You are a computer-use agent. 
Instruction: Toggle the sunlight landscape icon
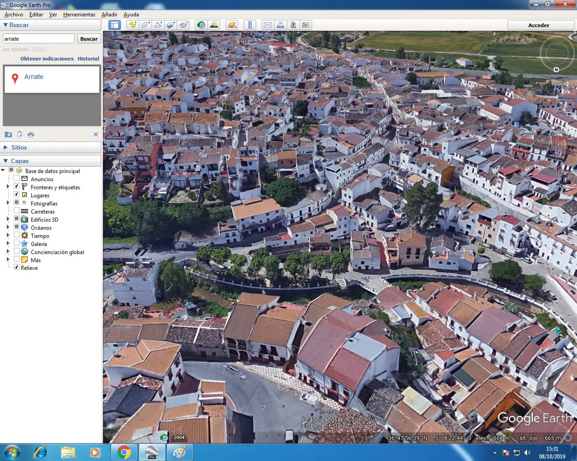[x=214, y=25]
